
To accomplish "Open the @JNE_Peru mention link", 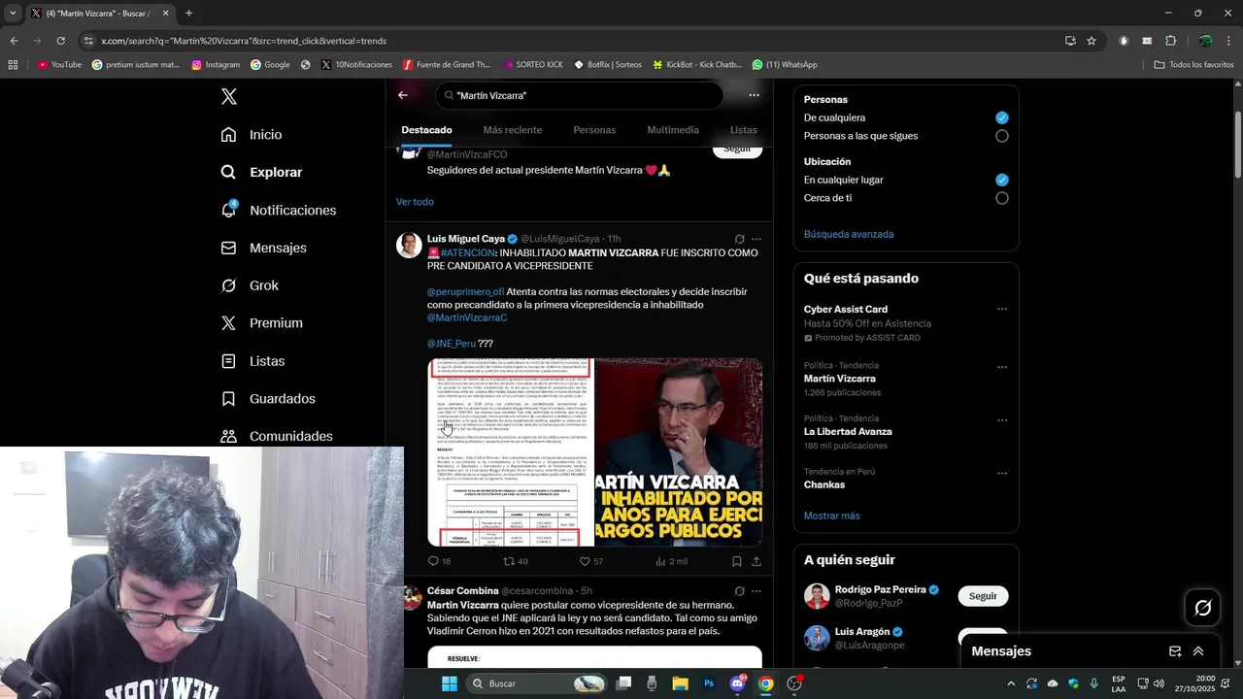I will [452, 344].
